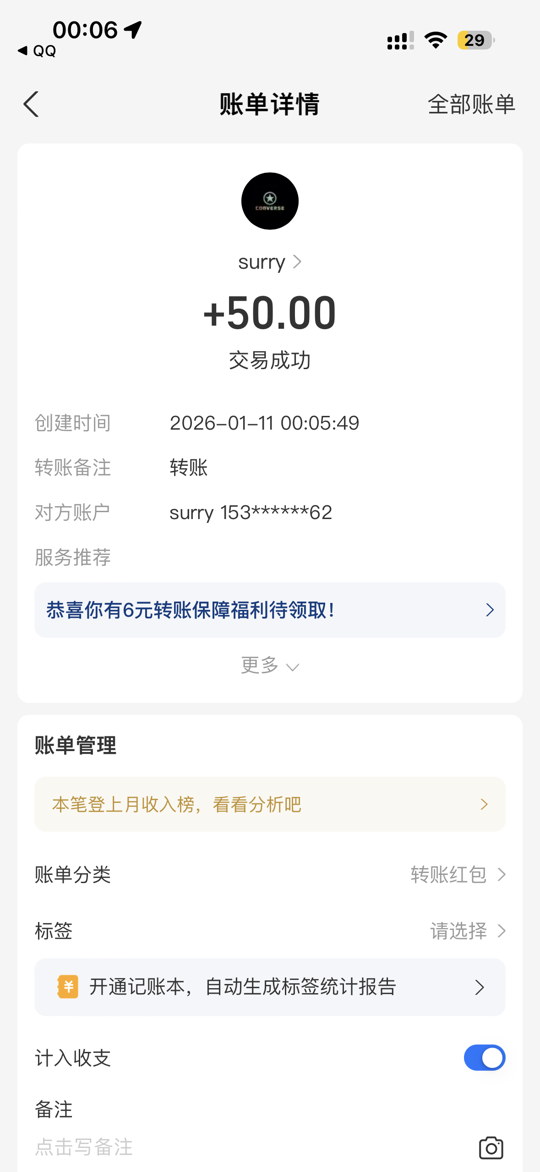Disable the 计入收支 switch
The image size is (540, 1172).
[484, 1058]
